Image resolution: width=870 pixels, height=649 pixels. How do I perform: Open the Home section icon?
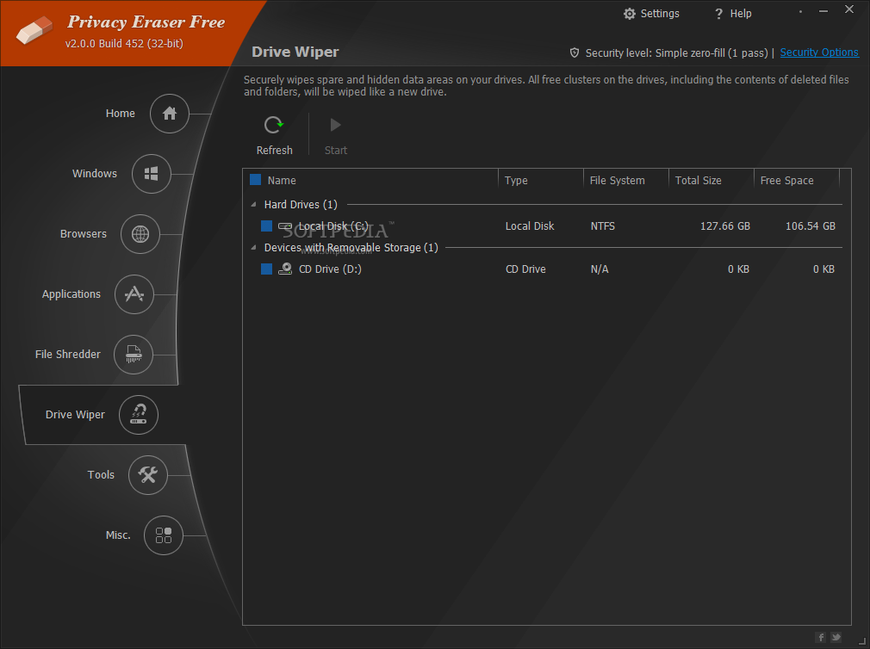(169, 114)
